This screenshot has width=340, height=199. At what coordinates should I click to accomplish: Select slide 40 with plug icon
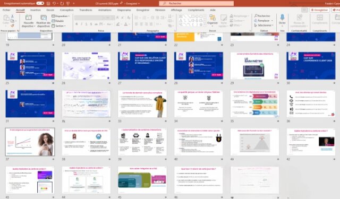click(198, 142)
